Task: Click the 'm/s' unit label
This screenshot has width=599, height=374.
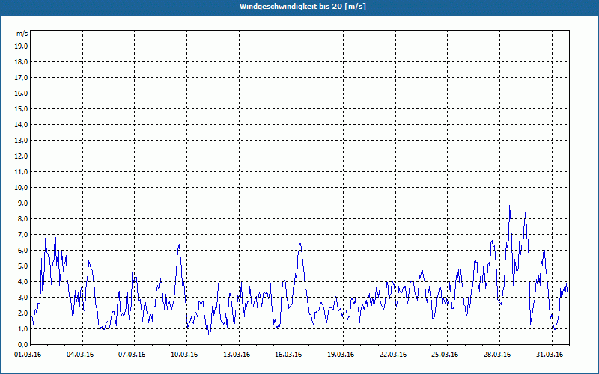Action: [x=22, y=34]
